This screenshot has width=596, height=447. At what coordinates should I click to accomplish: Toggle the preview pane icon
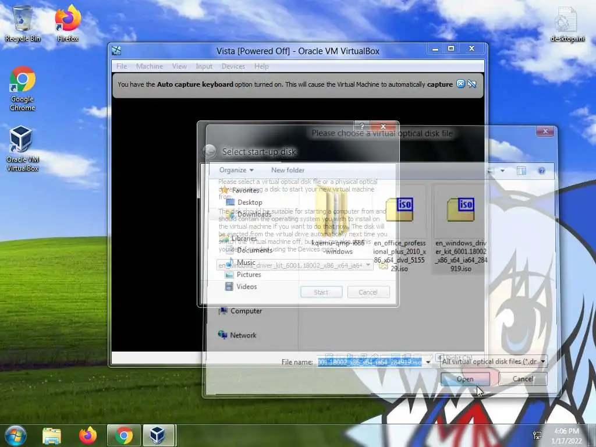coord(521,171)
